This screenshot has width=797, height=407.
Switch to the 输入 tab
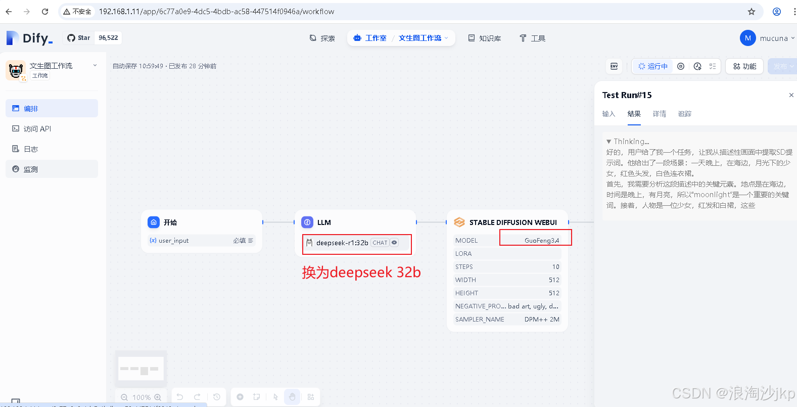[x=608, y=114]
